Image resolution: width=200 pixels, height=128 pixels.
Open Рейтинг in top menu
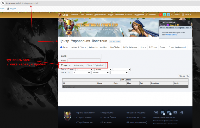pos(89,15)
